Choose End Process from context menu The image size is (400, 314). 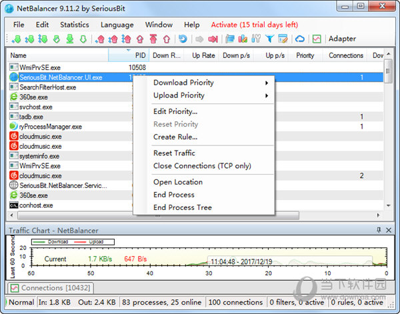coord(204,195)
